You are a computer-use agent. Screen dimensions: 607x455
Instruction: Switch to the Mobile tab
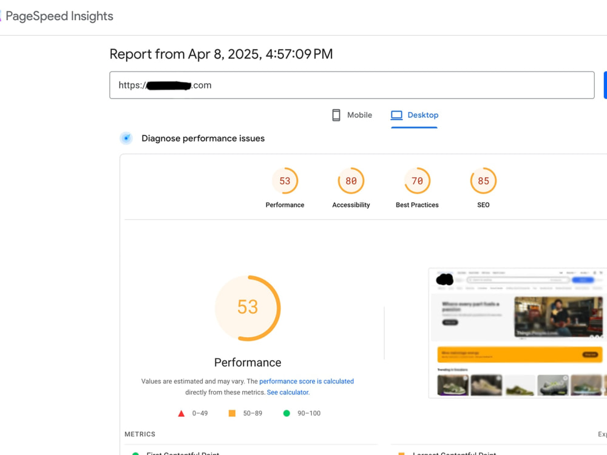coord(352,115)
